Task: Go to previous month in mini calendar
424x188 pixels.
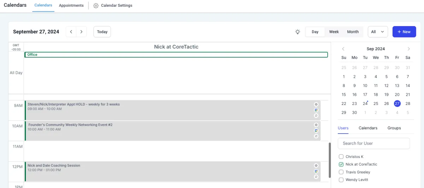Action: click(x=343, y=49)
